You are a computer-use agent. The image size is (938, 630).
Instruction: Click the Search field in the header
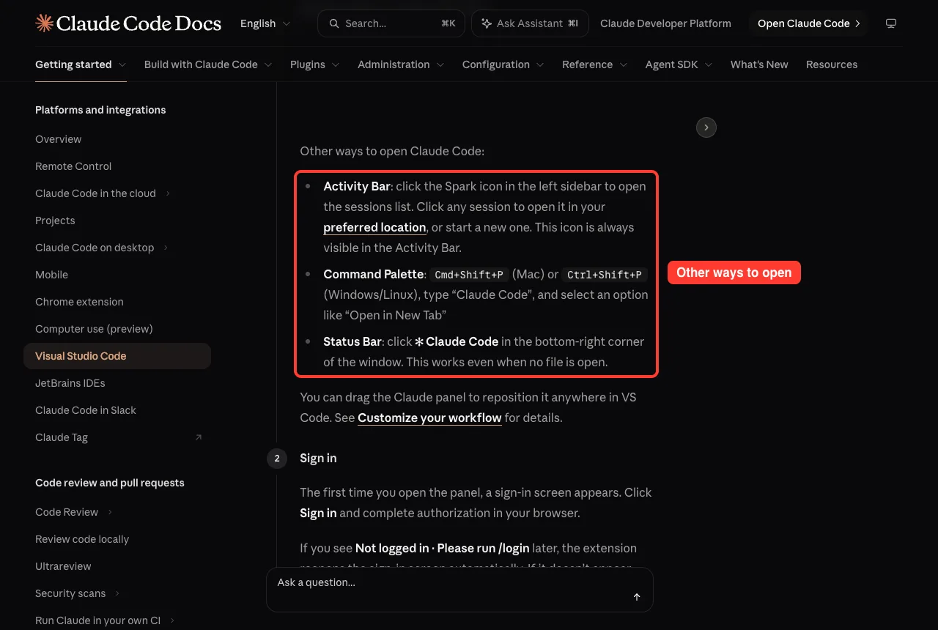pos(391,23)
